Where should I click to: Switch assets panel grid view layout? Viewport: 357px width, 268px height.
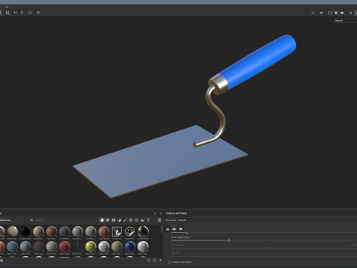point(159,220)
